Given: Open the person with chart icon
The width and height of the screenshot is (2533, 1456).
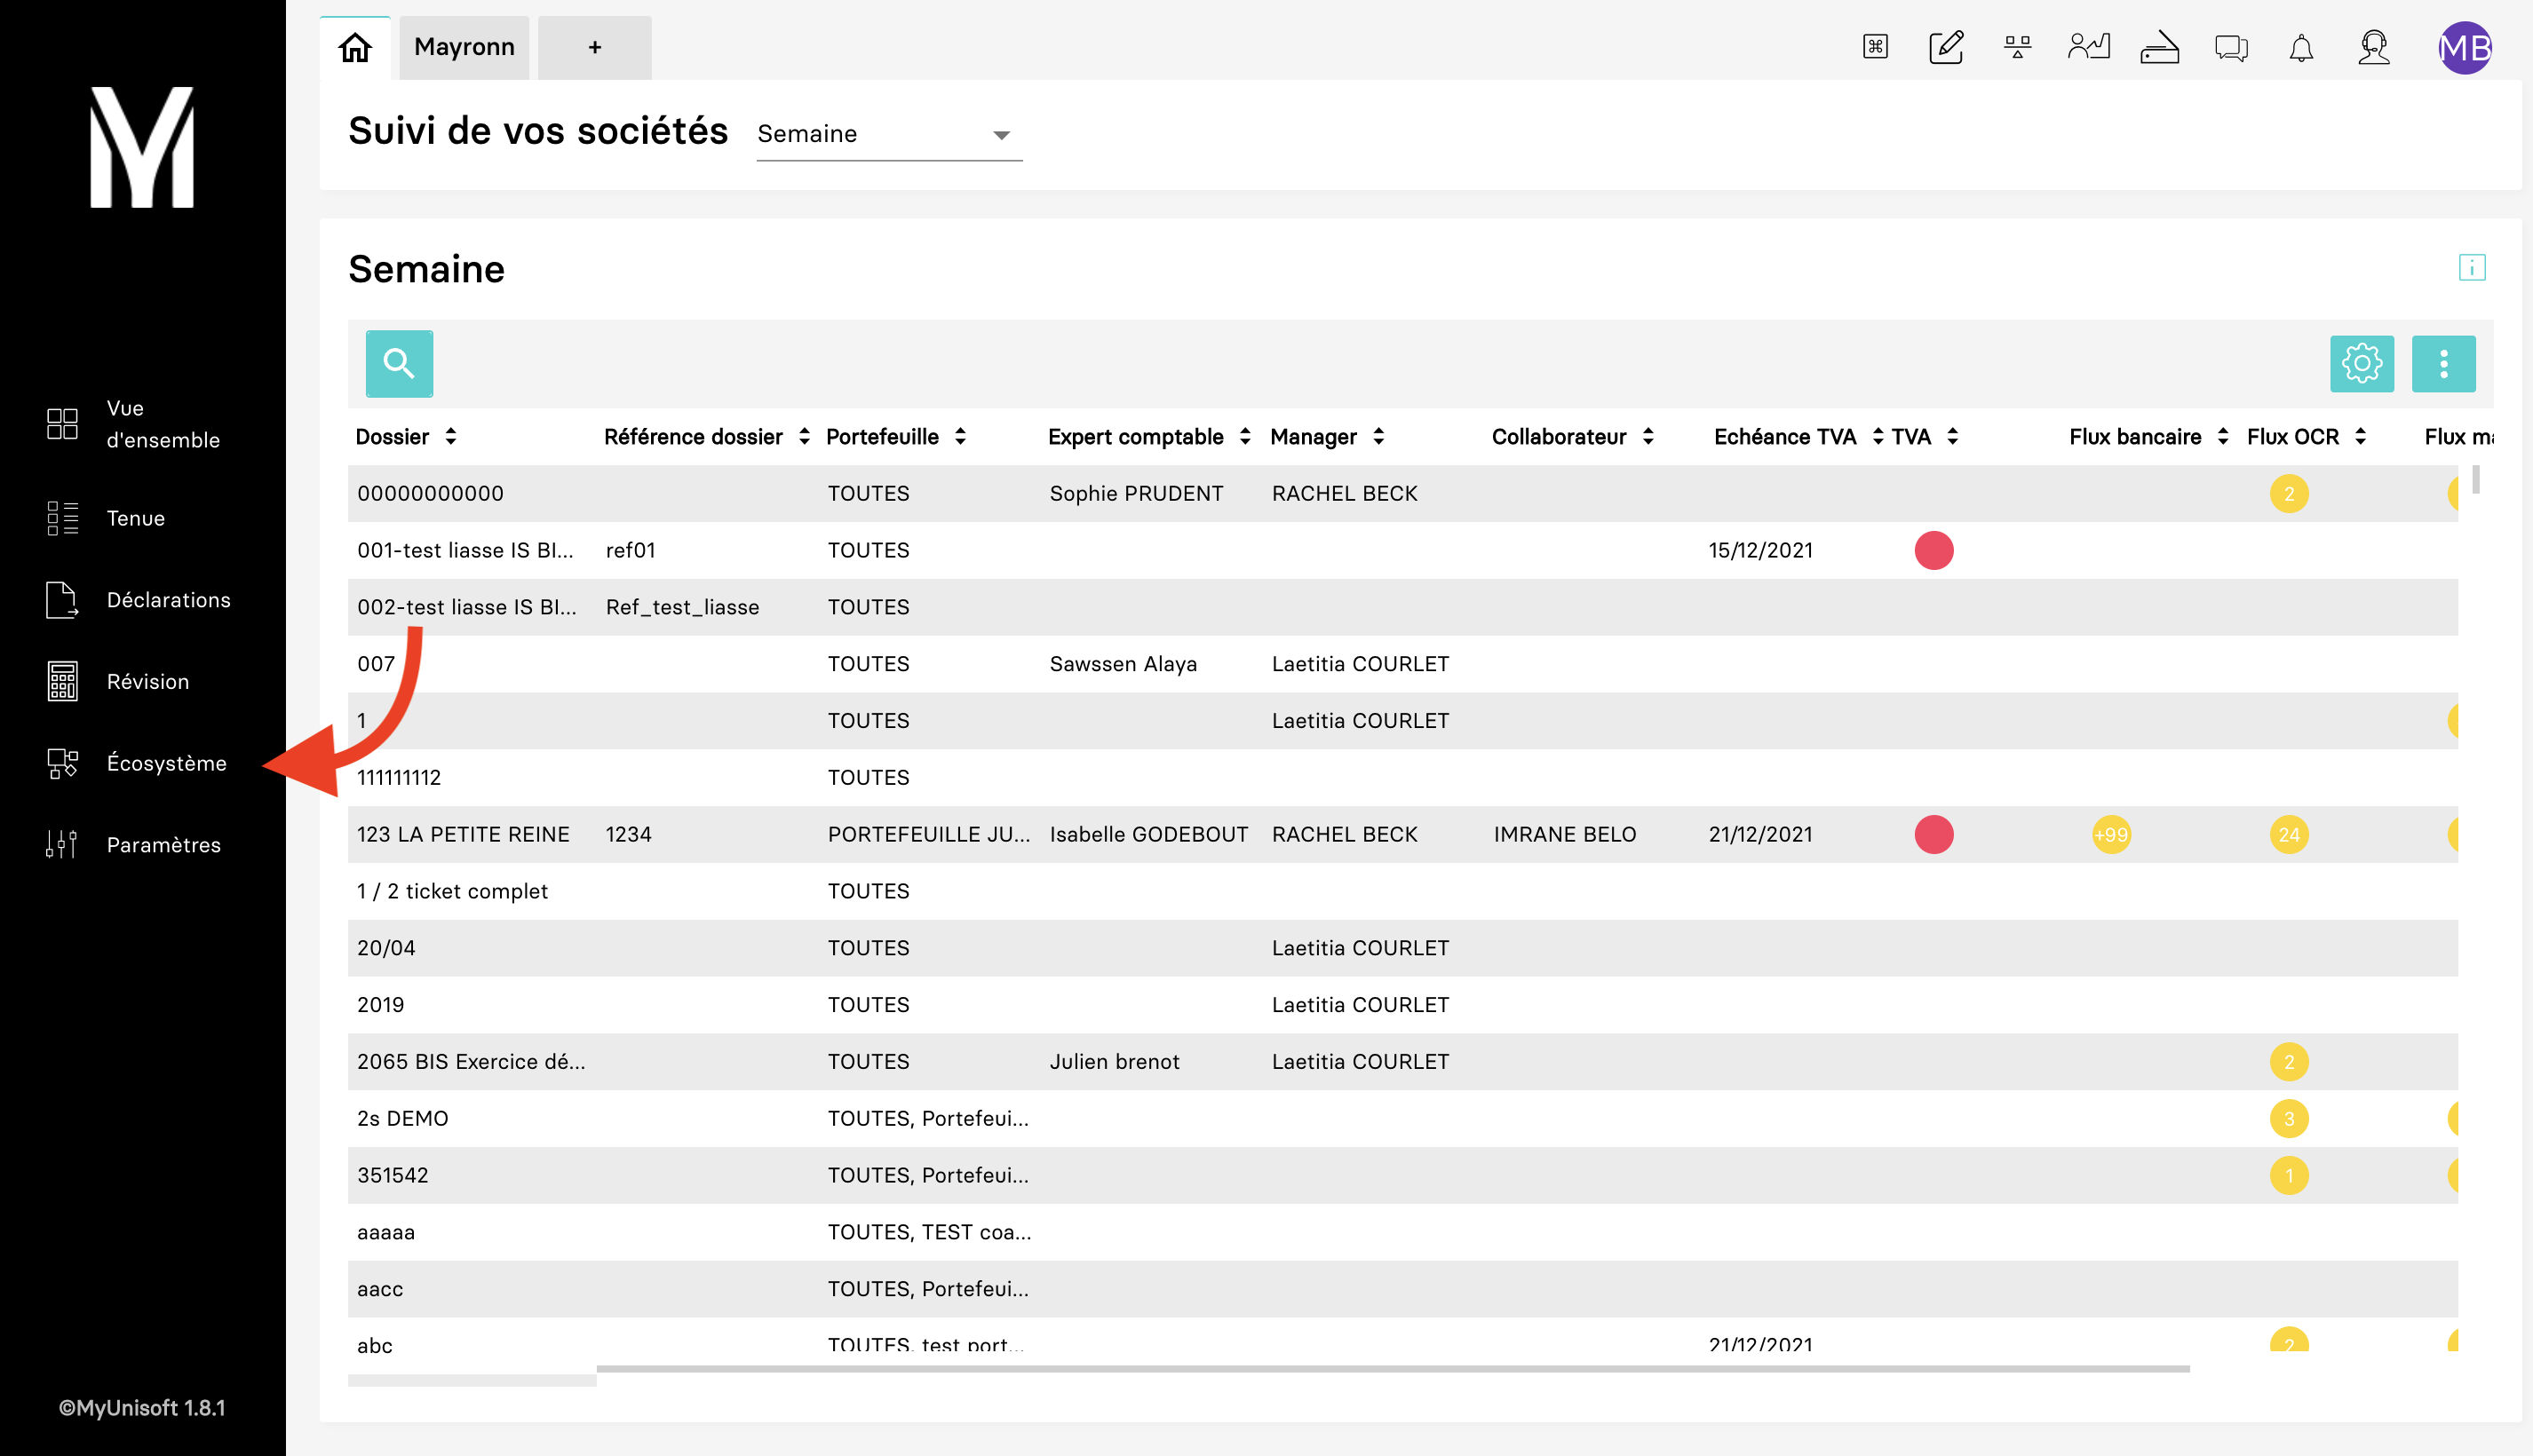Looking at the screenshot, I should point(2089,47).
